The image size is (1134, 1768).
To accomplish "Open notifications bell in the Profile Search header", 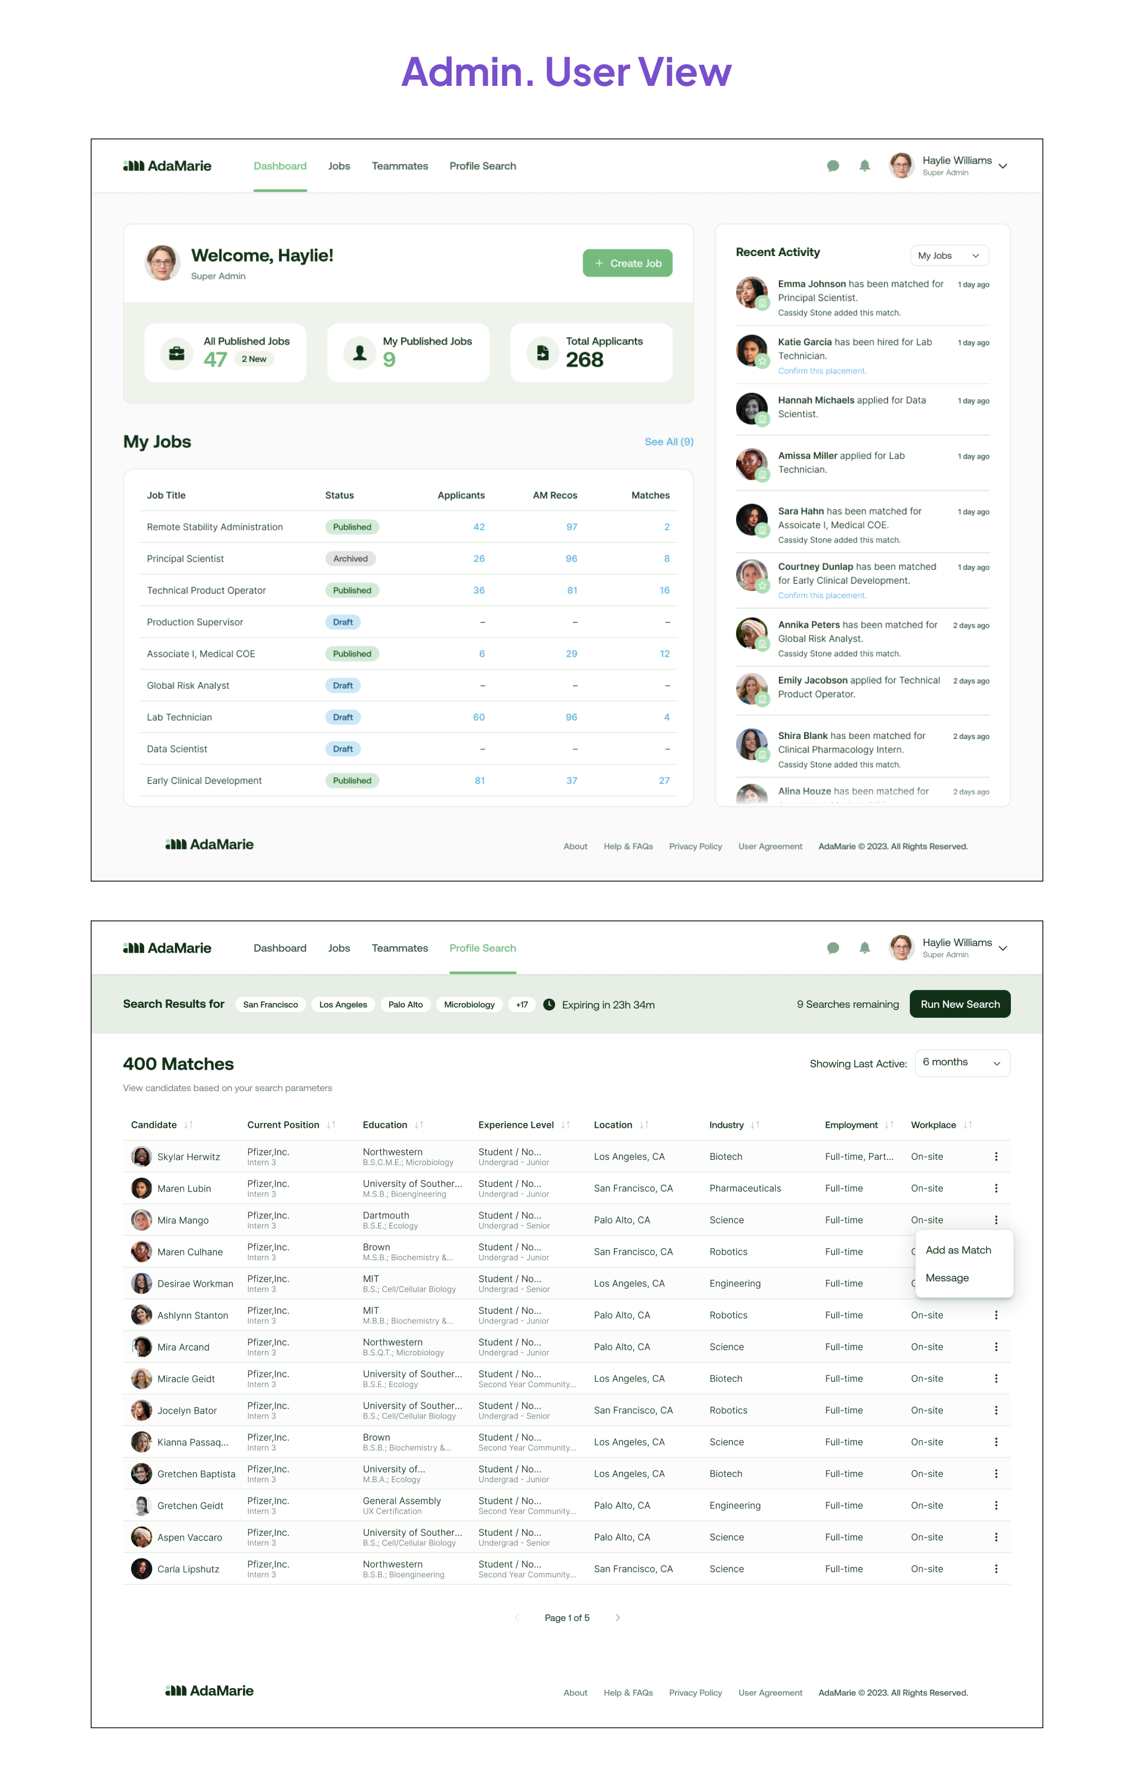I will [865, 948].
